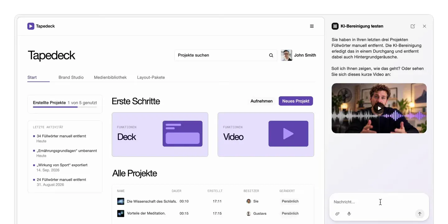Viewport: 448px width, 224px height.
Task: Open the Deck card illustration icon
Action: pos(182,134)
